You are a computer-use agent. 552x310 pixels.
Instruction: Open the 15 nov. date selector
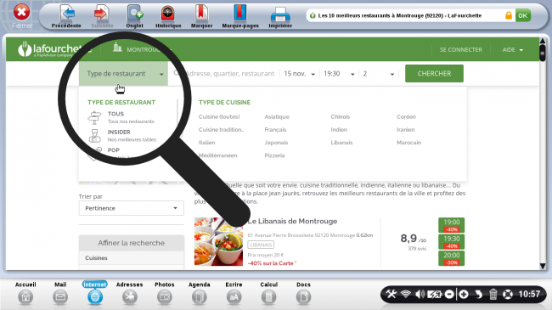pos(299,74)
